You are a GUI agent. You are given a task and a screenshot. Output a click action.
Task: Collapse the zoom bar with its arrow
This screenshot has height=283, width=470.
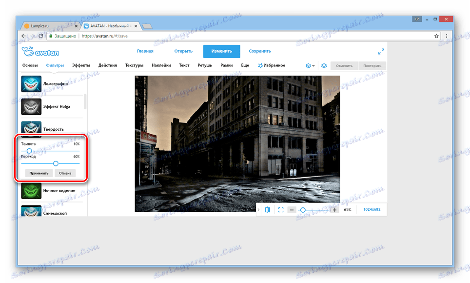[x=258, y=210]
